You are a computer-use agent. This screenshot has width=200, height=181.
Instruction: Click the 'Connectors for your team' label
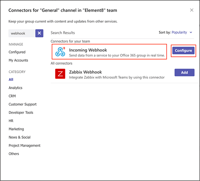point(70,41)
